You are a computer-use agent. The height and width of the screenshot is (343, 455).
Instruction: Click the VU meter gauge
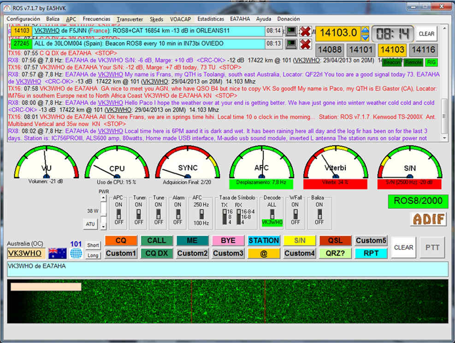(x=47, y=162)
